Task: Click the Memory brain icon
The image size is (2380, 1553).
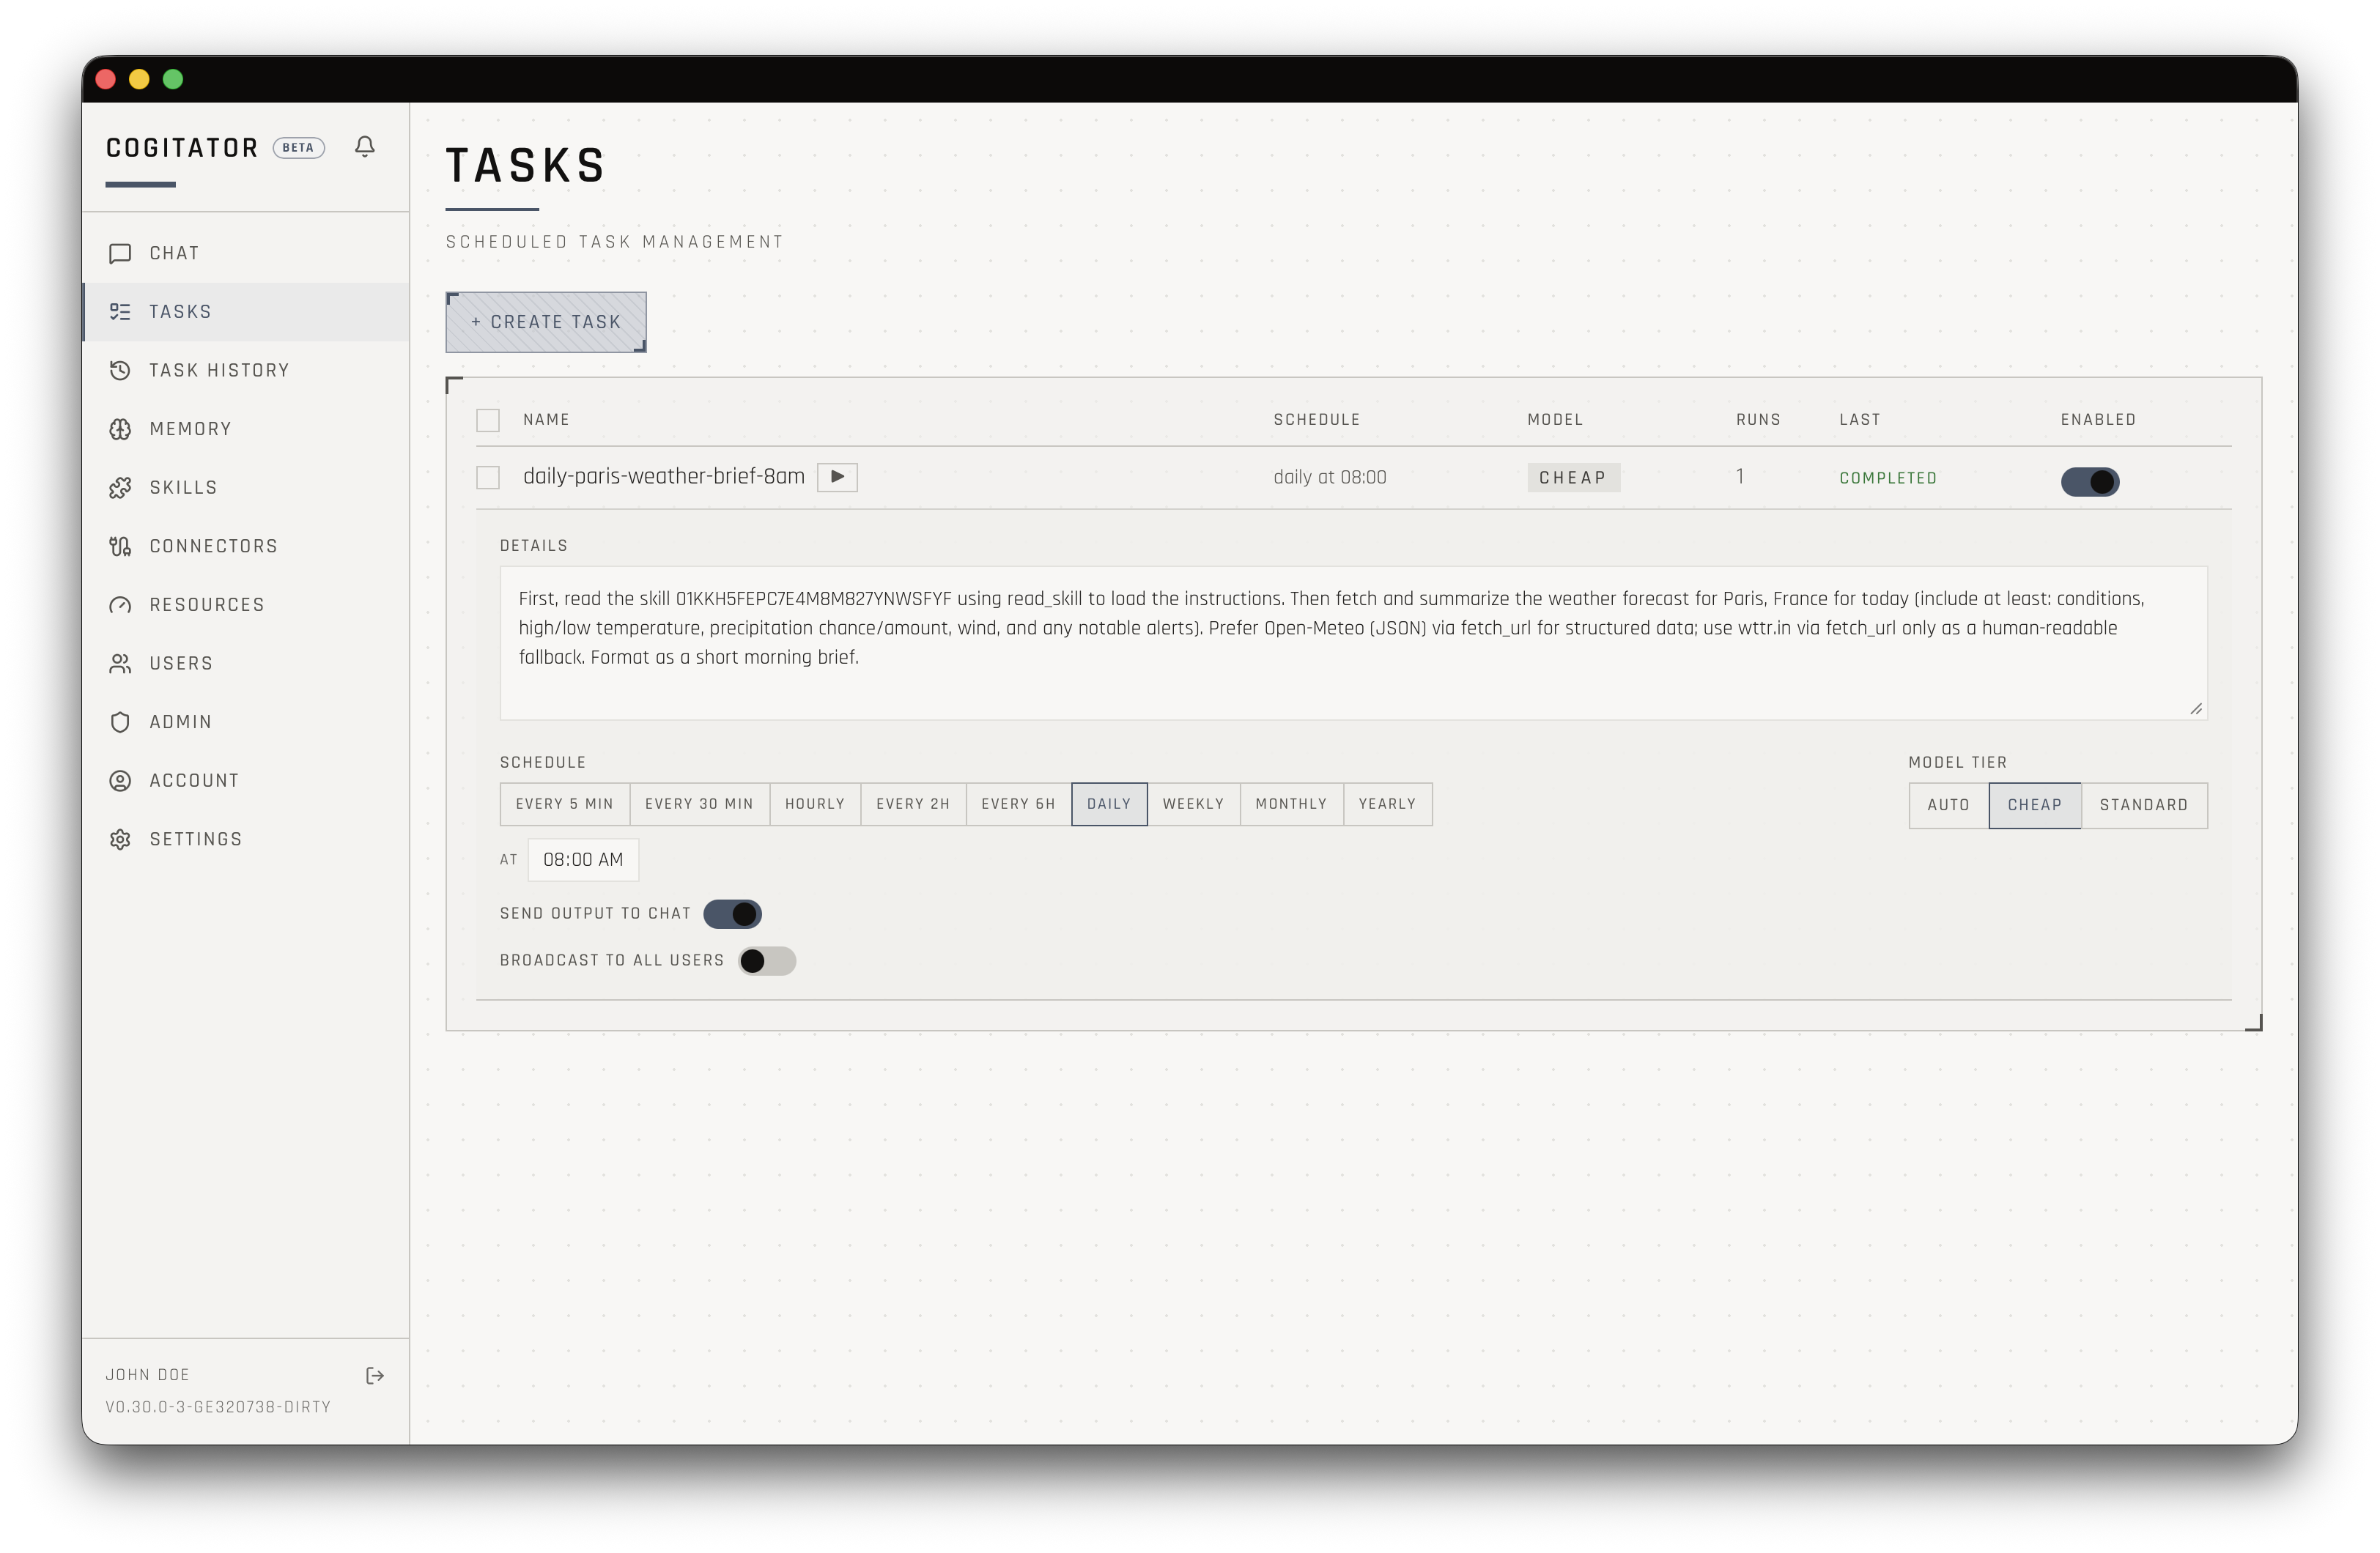Action: point(120,429)
